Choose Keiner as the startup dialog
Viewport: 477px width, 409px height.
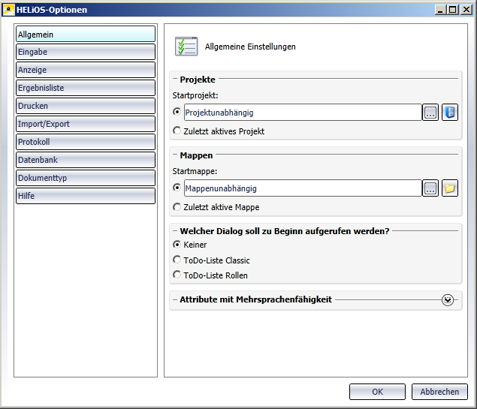190,245
